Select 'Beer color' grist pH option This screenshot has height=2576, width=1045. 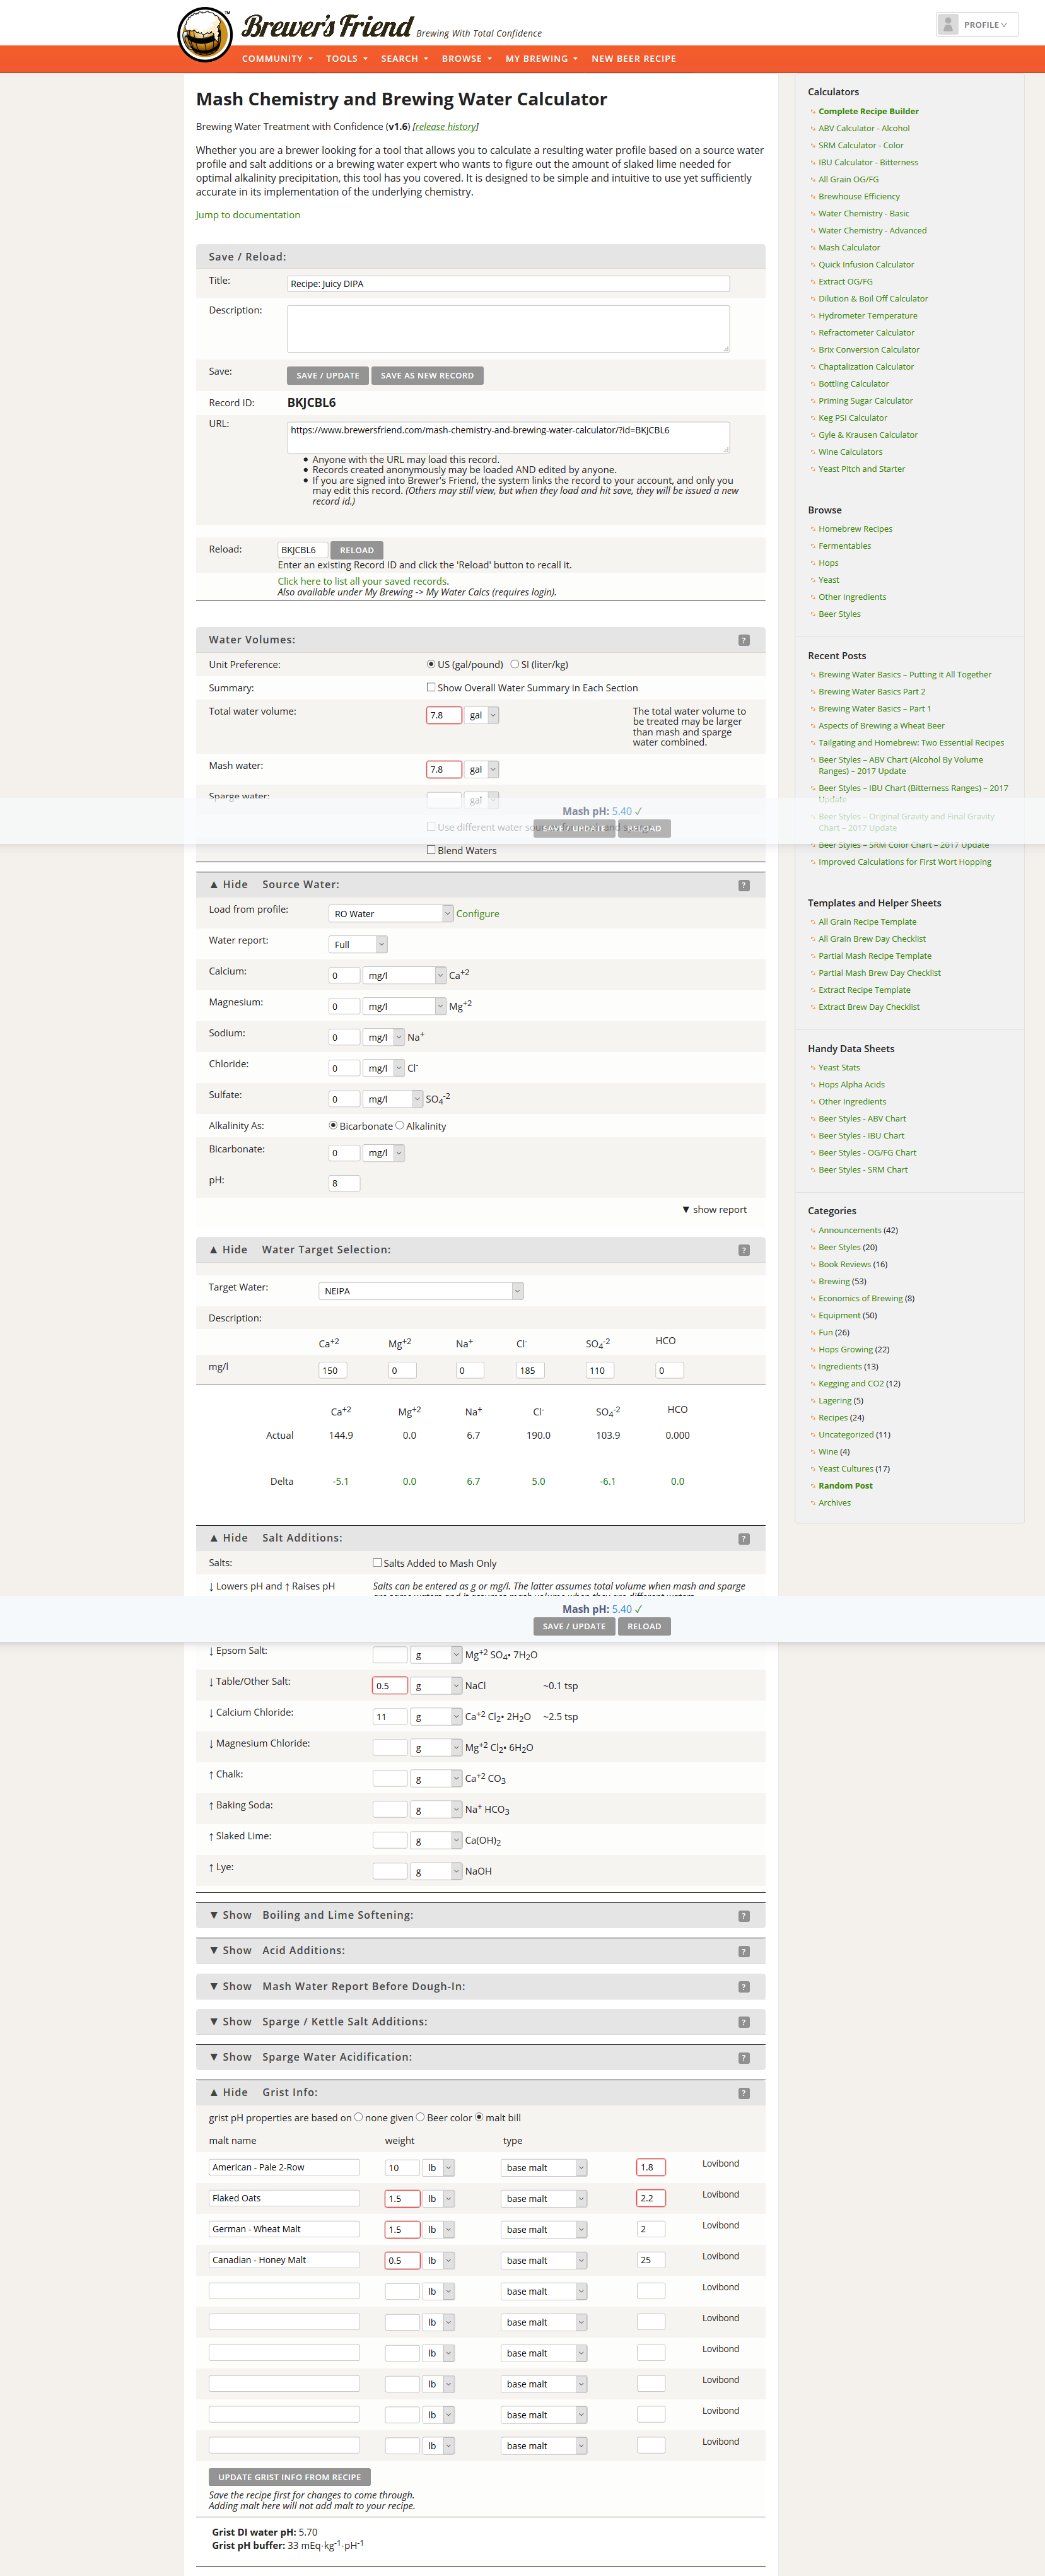[420, 2116]
